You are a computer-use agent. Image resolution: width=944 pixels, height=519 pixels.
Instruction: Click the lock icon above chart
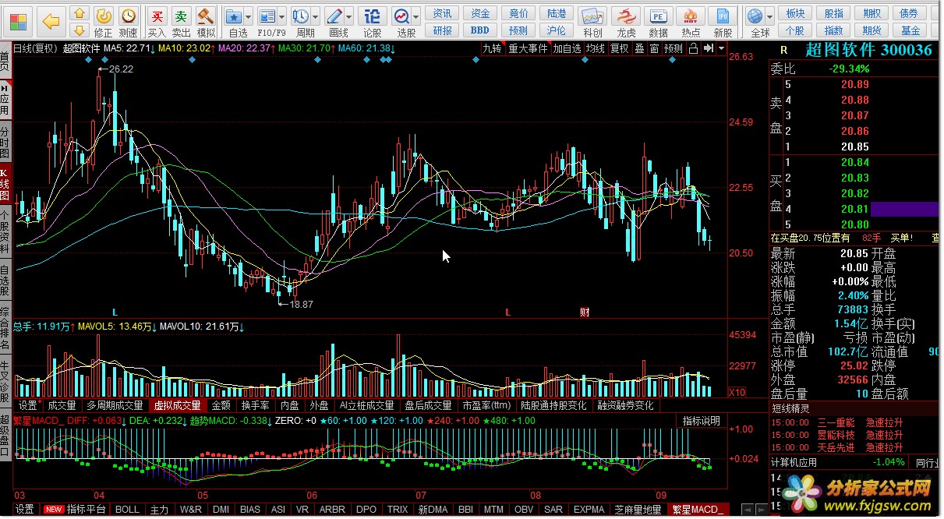(x=692, y=48)
